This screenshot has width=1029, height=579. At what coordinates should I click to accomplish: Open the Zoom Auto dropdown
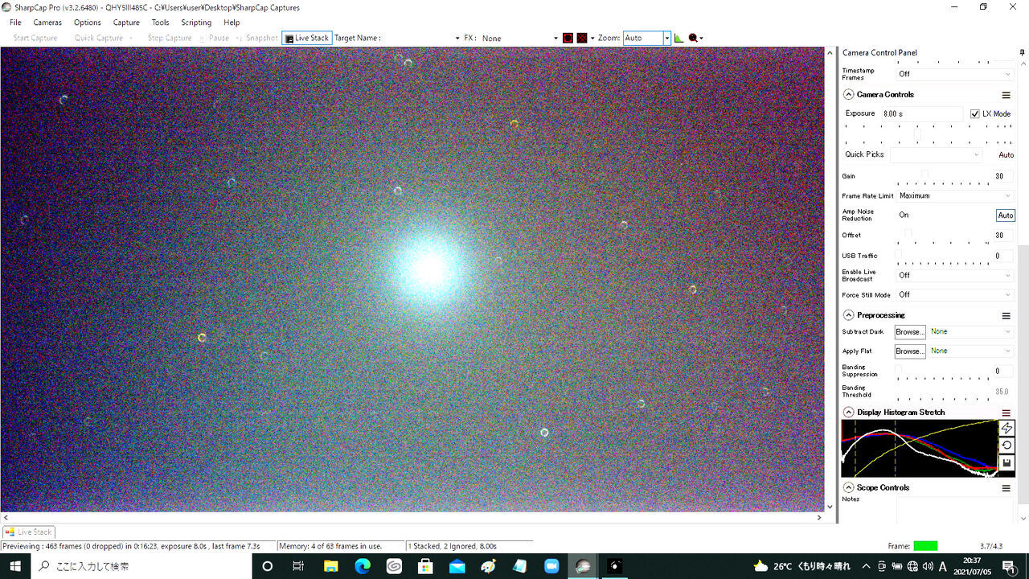point(646,38)
